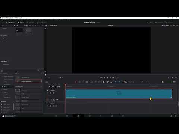The image size is (179, 134).
Task: Click the timeline timecode field 01:00:00:00
Action: pyautogui.click(x=54, y=86)
